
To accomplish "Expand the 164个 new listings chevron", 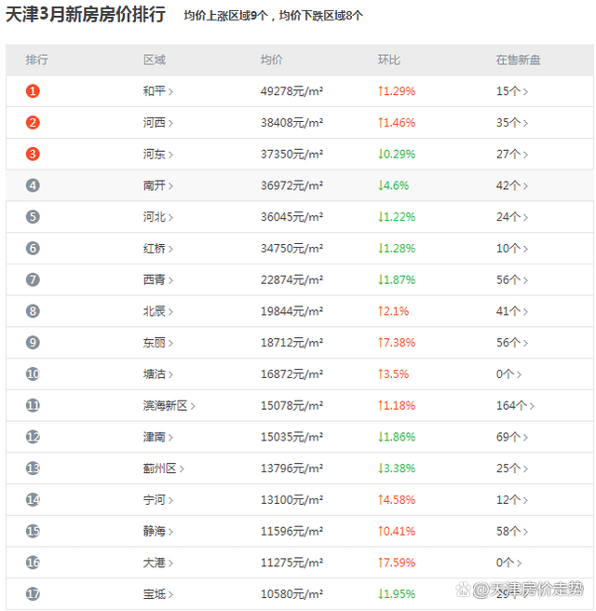I will pos(532,406).
